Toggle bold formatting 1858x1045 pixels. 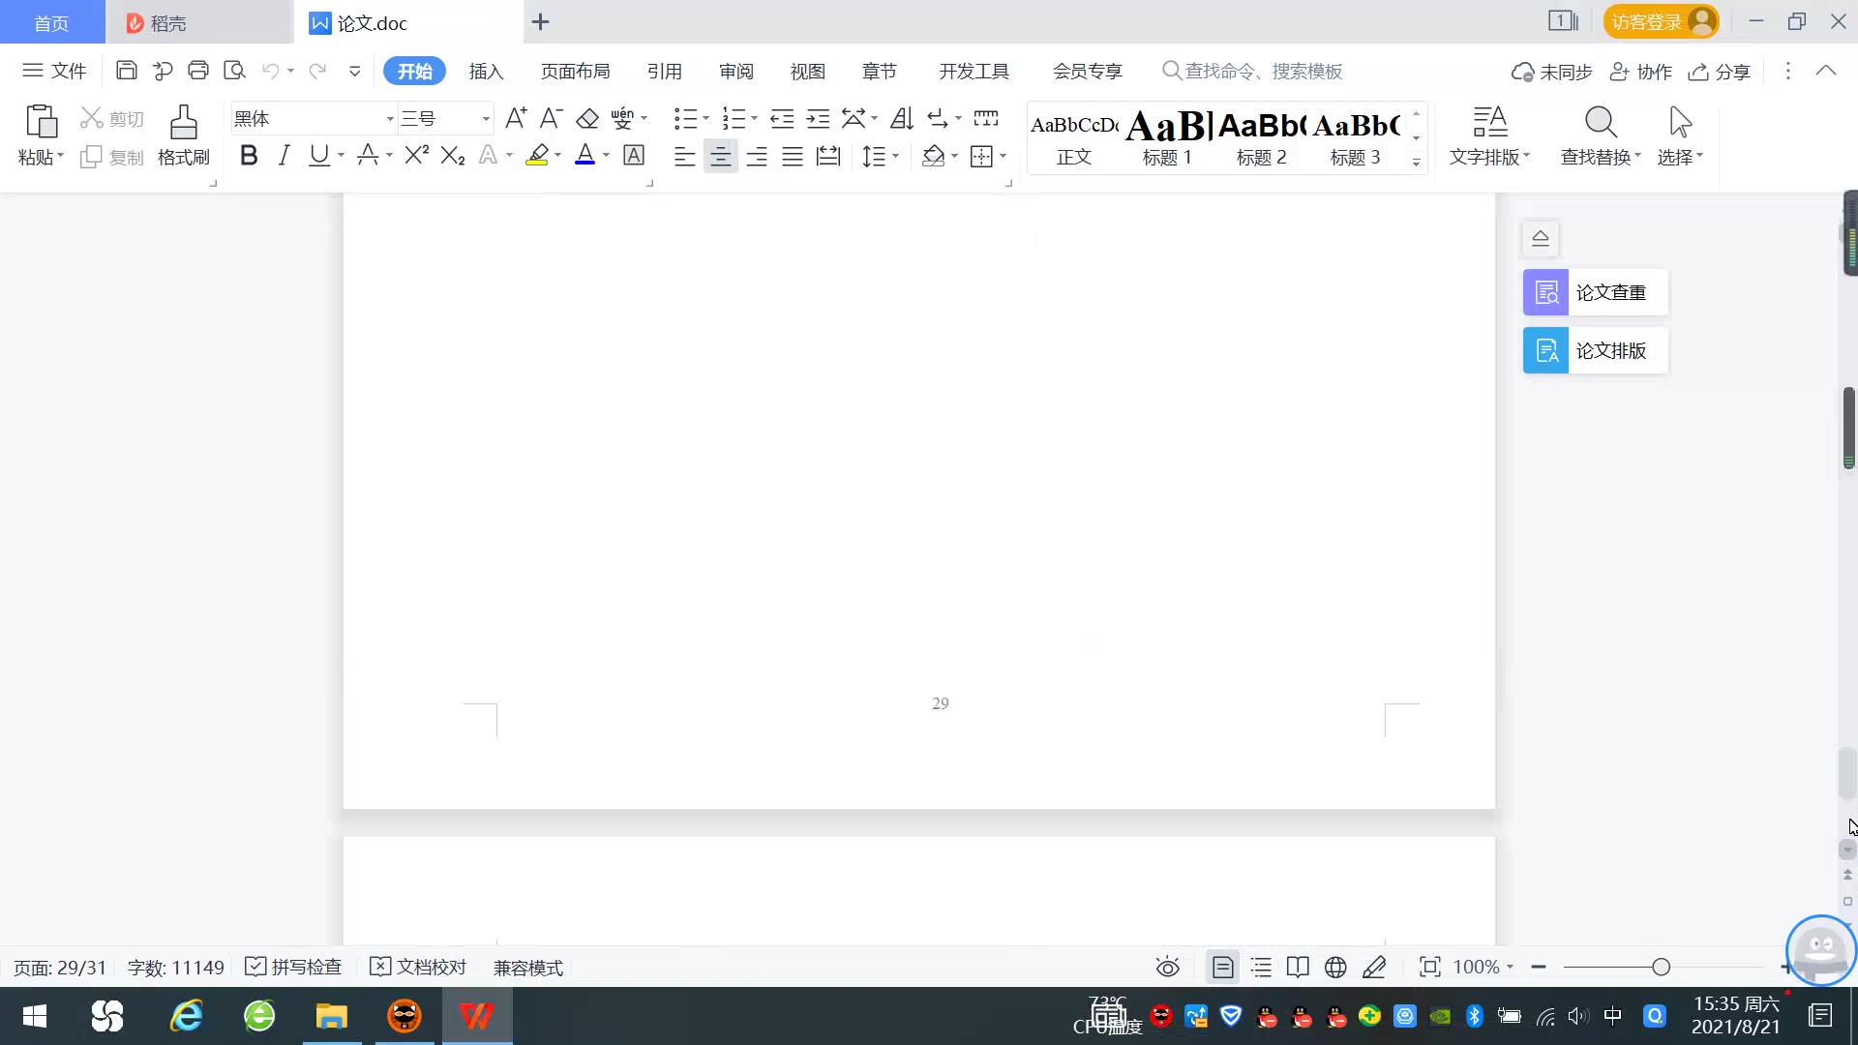pos(249,156)
